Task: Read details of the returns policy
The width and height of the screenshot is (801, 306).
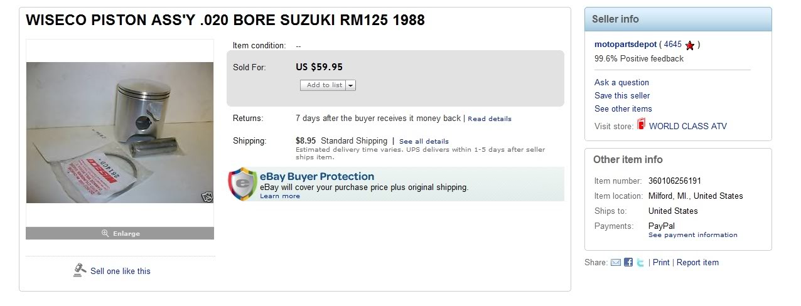Action: tap(489, 119)
